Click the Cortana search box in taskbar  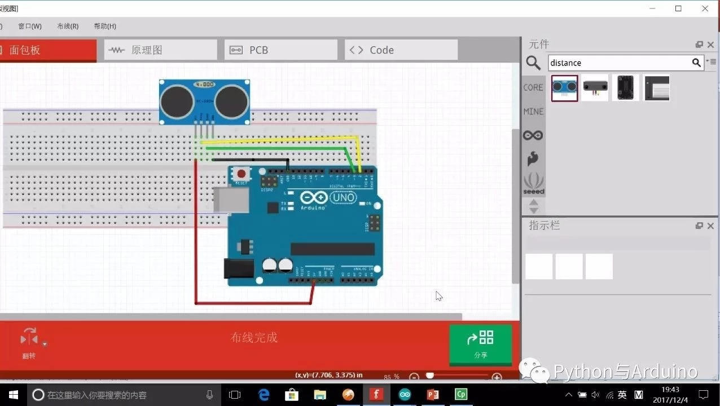tap(124, 395)
